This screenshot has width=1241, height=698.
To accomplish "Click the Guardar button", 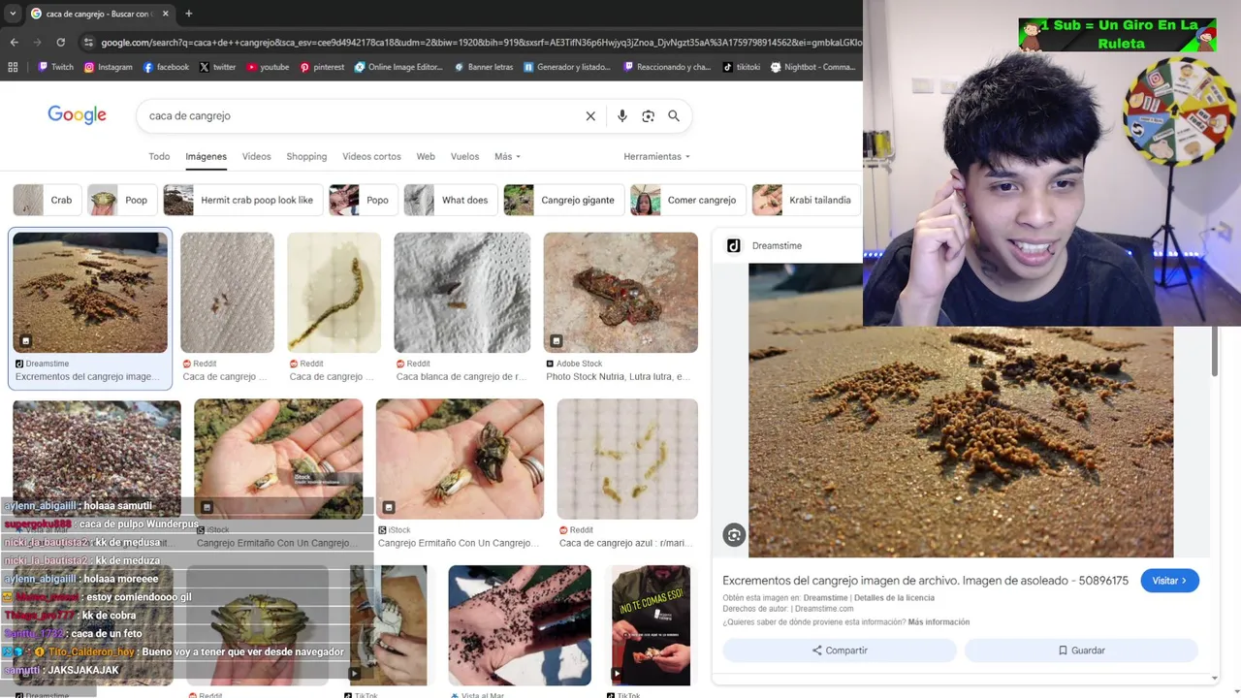I will [1081, 650].
